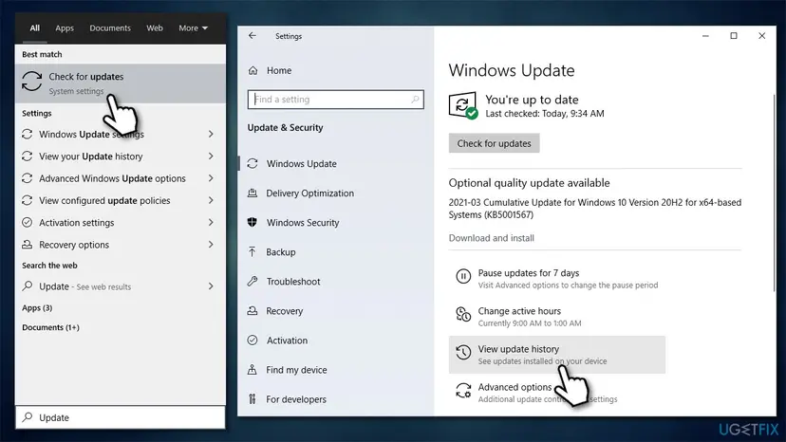Expand Windows Update settings chevron
786x442 pixels.
coord(211,135)
